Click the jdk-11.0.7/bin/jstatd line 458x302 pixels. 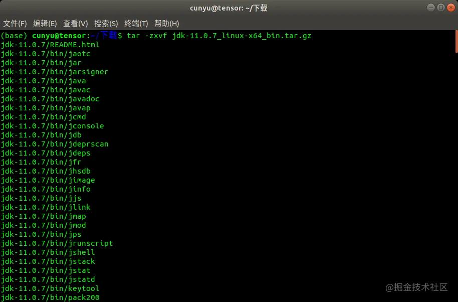[x=48, y=279]
